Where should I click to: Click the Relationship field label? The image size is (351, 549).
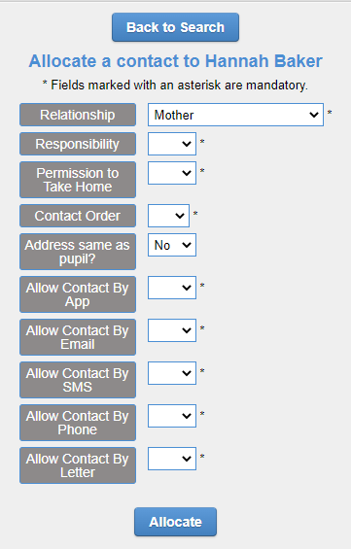tap(78, 115)
